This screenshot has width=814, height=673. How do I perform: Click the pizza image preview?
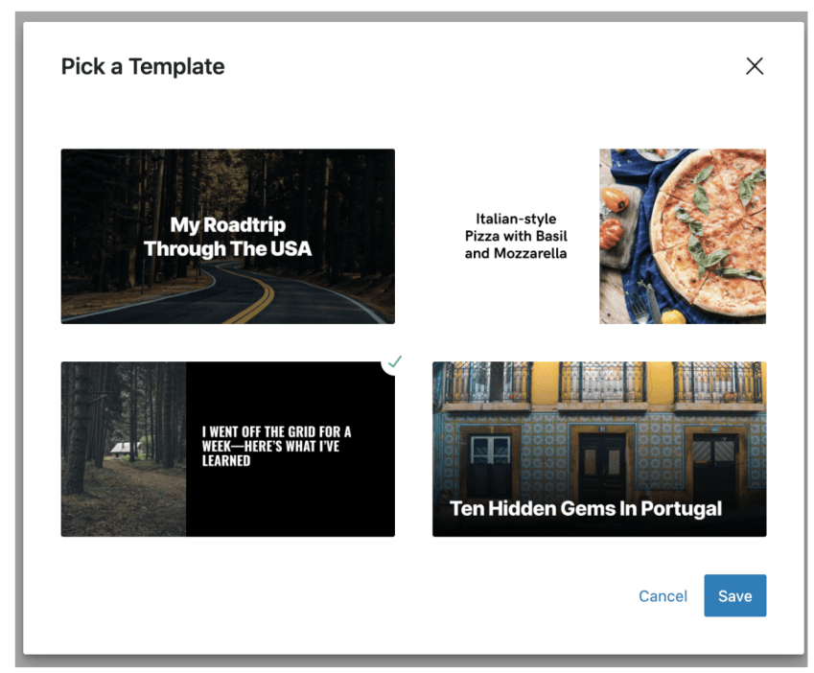click(683, 236)
